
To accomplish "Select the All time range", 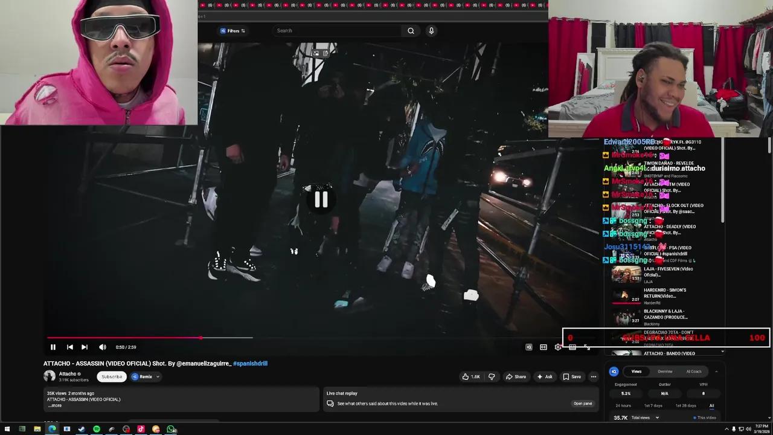I will (711, 405).
